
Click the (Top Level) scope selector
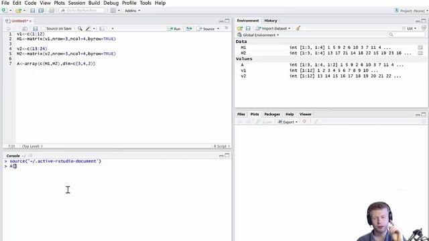[32, 146]
